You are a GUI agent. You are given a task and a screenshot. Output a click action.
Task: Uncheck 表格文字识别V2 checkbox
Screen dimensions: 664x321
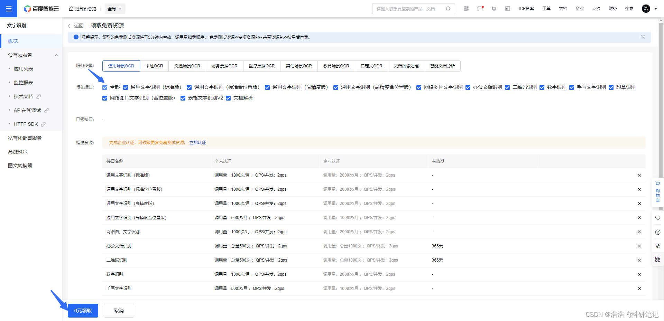pyautogui.click(x=183, y=98)
